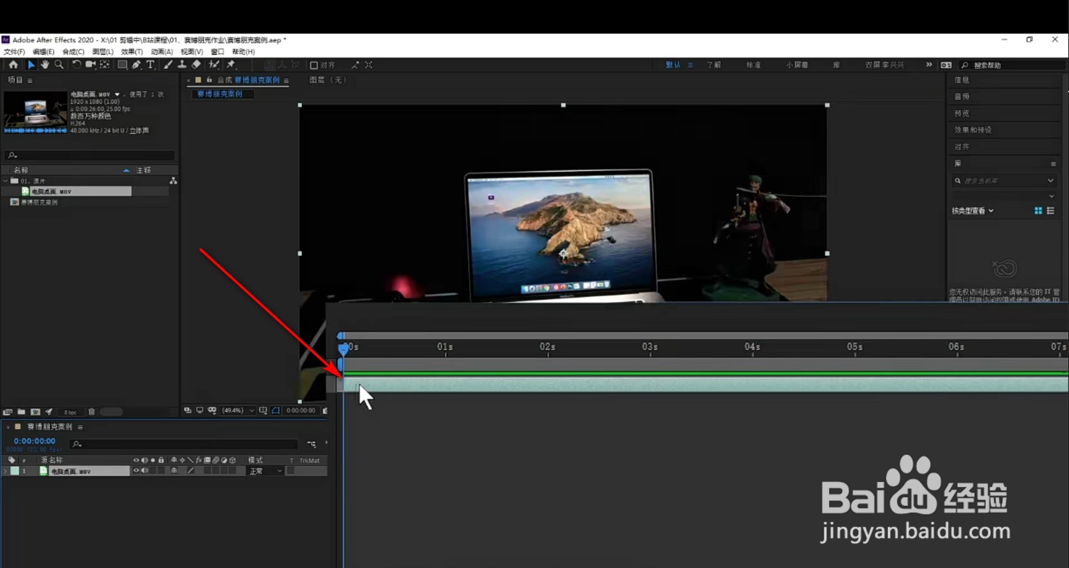Screen dimensions: 1069x568
Task: Select the Rotation tool
Action: (x=76, y=65)
